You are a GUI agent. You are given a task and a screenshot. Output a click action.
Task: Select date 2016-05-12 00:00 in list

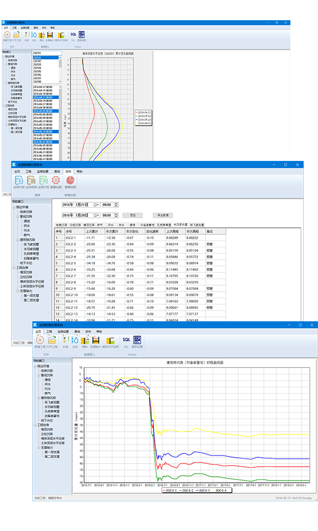[46, 121]
